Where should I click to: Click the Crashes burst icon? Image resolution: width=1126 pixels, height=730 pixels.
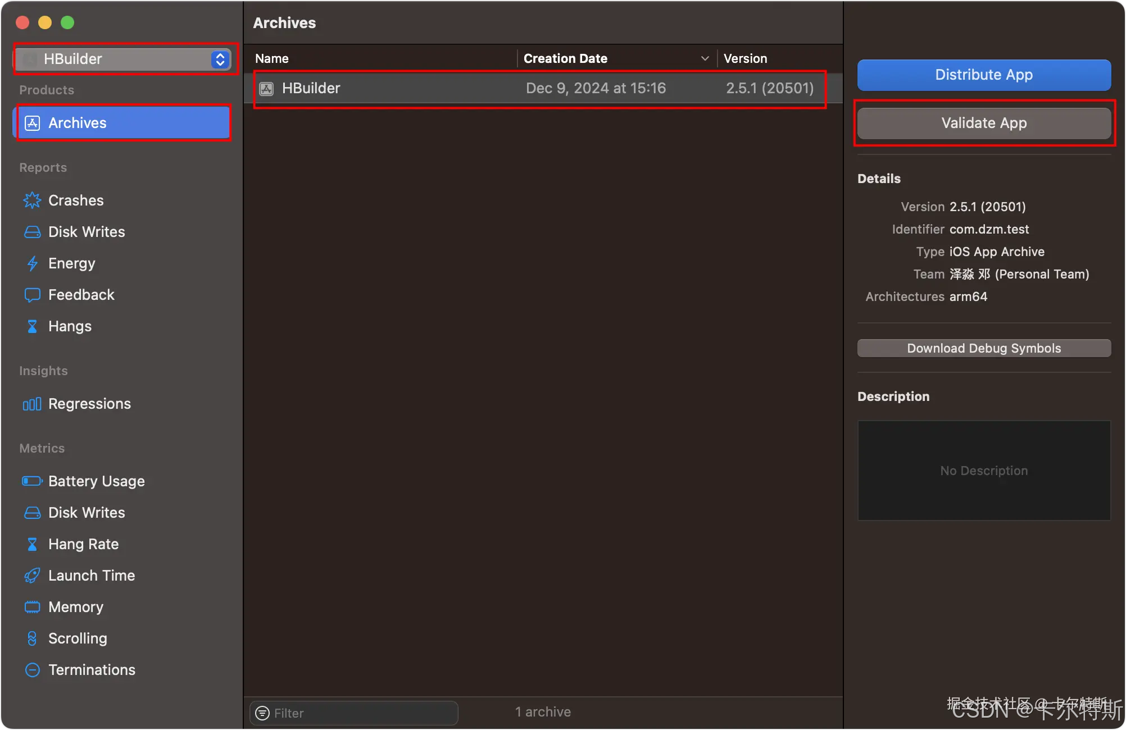[x=32, y=200]
